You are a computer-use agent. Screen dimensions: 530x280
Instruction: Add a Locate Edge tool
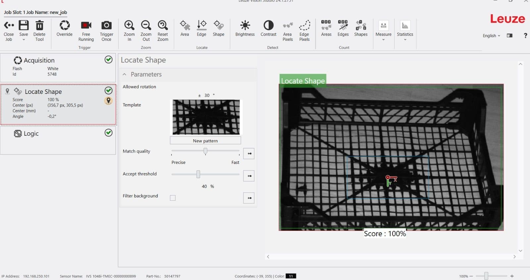click(x=201, y=25)
